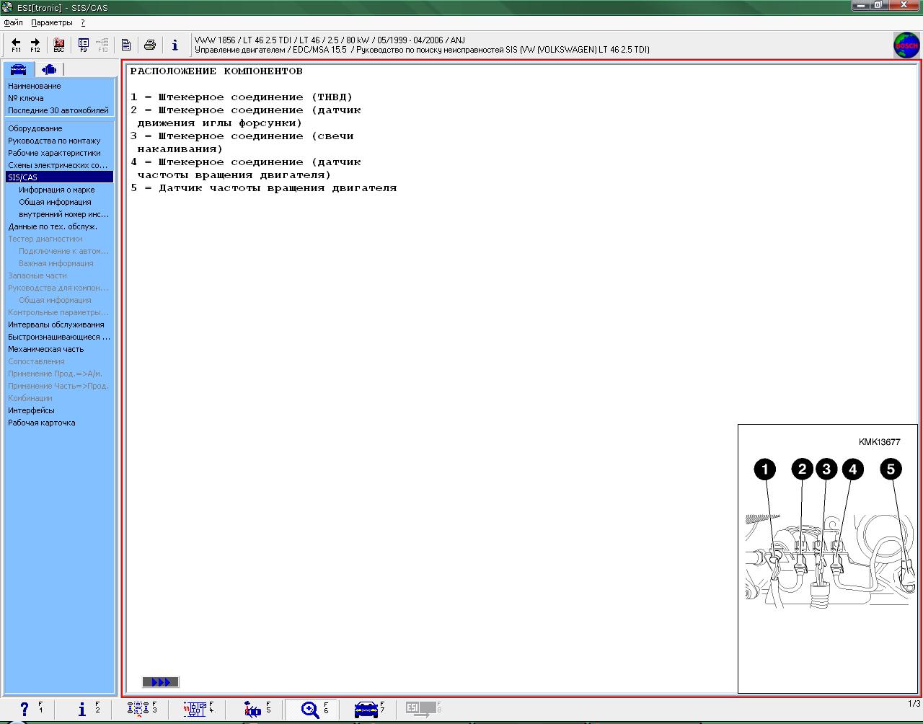
Task: Click the printer icon in the toolbar
Action: coord(150,45)
